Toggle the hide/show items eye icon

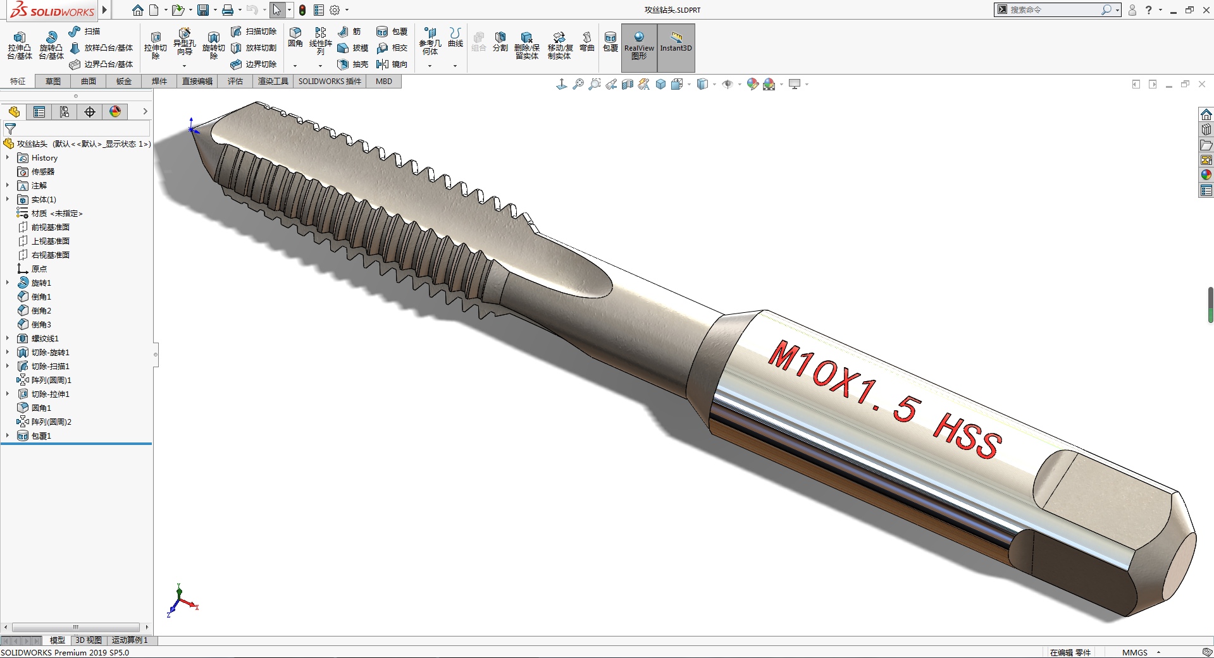(728, 84)
